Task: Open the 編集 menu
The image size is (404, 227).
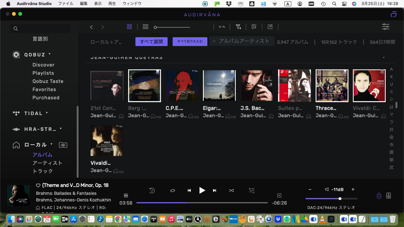Action: point(84,4)
